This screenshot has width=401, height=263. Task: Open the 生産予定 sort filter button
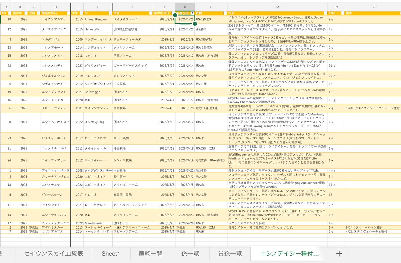point(192,13)
